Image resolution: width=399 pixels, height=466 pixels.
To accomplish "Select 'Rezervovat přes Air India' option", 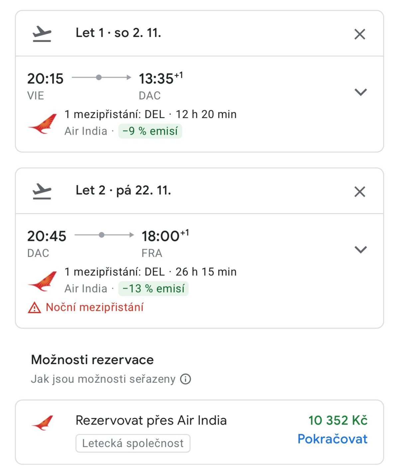I will pyautogui.click(x=151, y=420).
